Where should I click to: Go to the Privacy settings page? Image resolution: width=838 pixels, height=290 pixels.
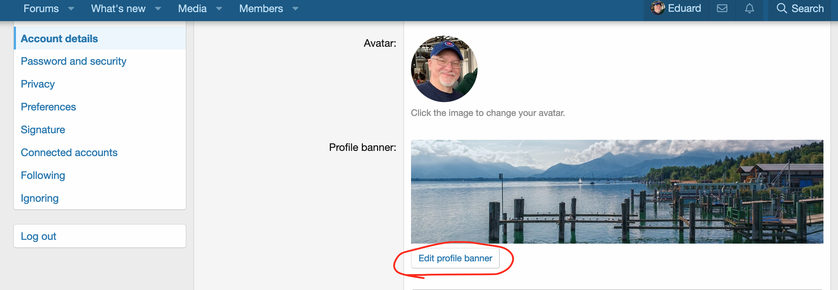point(38,84)
